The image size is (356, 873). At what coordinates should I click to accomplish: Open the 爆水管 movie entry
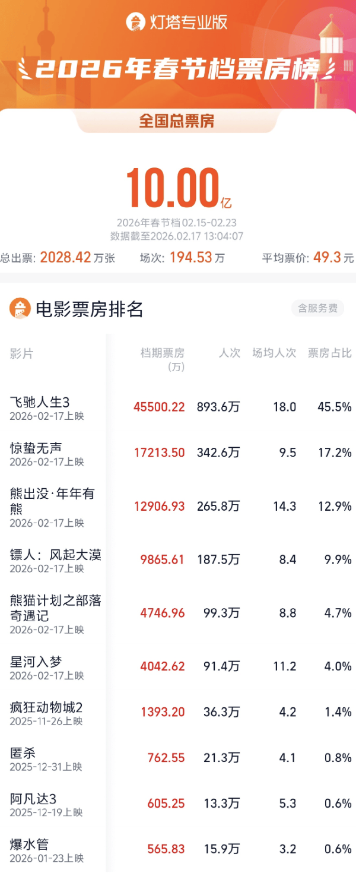pyautogui.click(x=30, y=844)
